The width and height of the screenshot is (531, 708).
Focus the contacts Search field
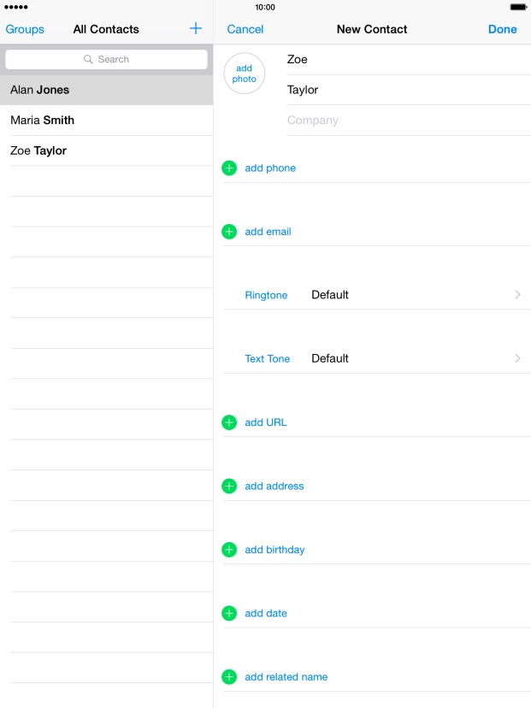(x=107, y=59)
